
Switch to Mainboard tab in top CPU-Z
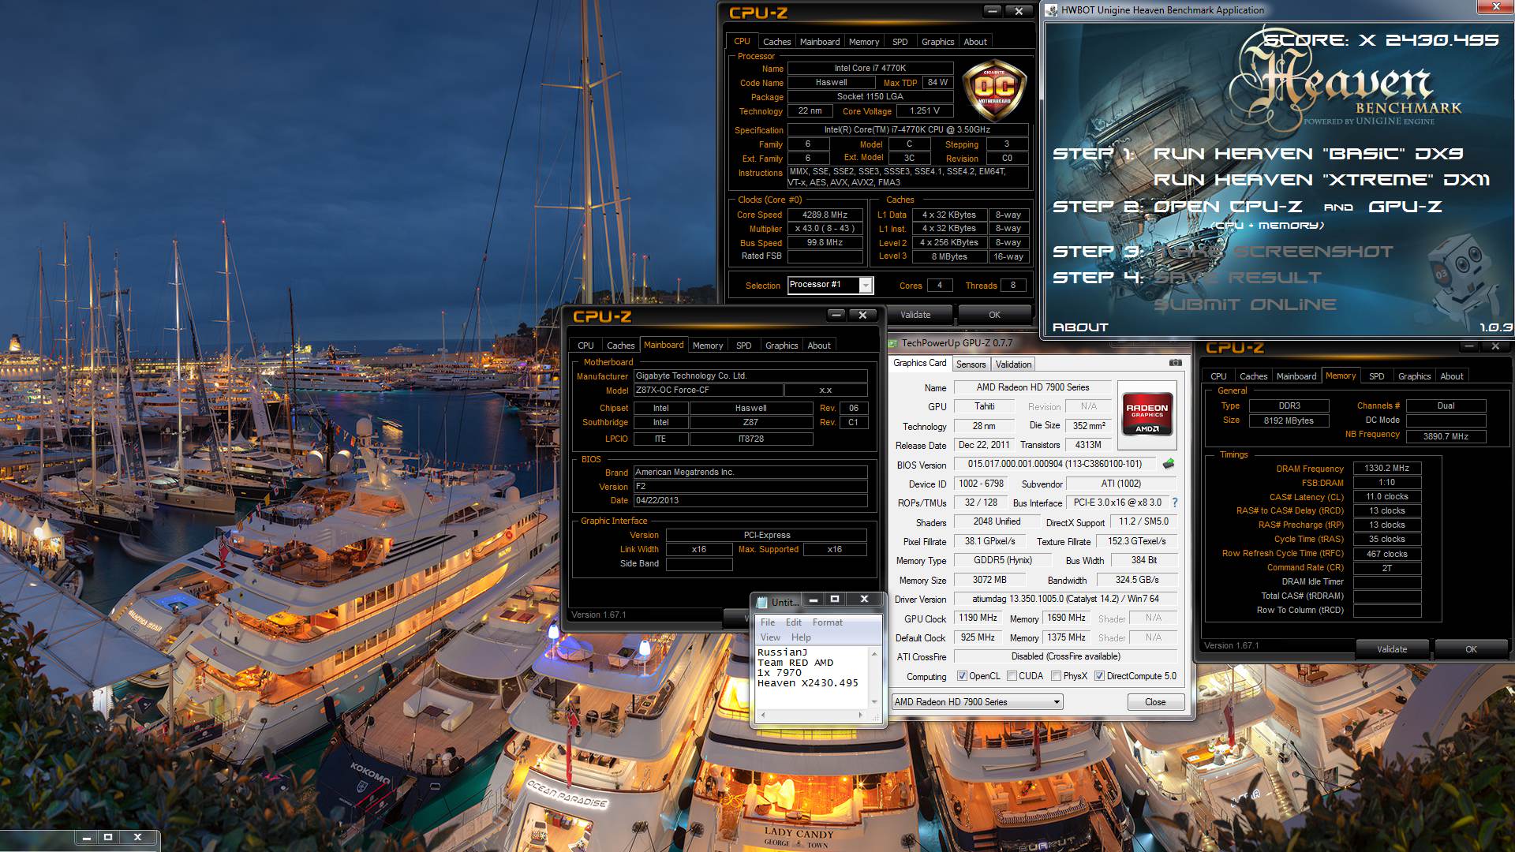820,42
